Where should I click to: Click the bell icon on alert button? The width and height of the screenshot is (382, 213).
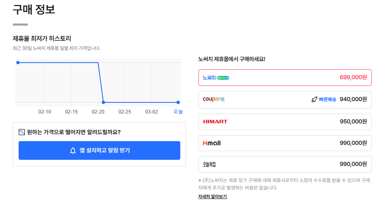point(73,151)
